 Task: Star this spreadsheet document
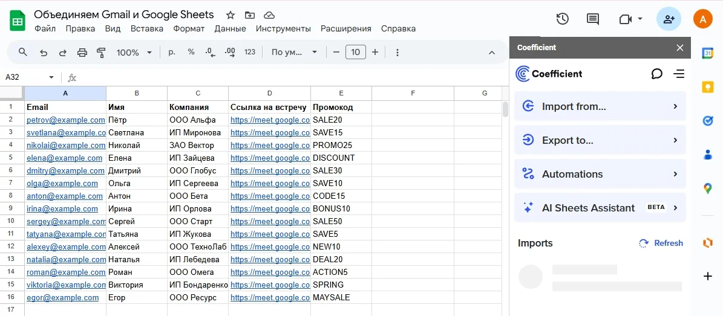pyautogui.click(x=231, y=15)
